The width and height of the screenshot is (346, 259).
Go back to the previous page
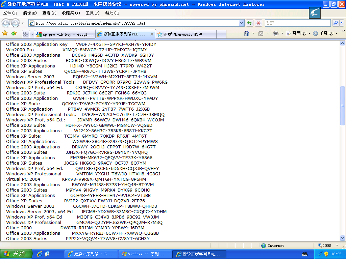coord(6,23)
